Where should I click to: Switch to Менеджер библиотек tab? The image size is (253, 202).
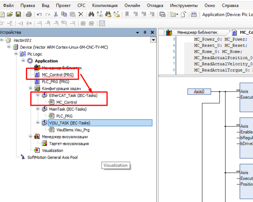pos(197,33)
